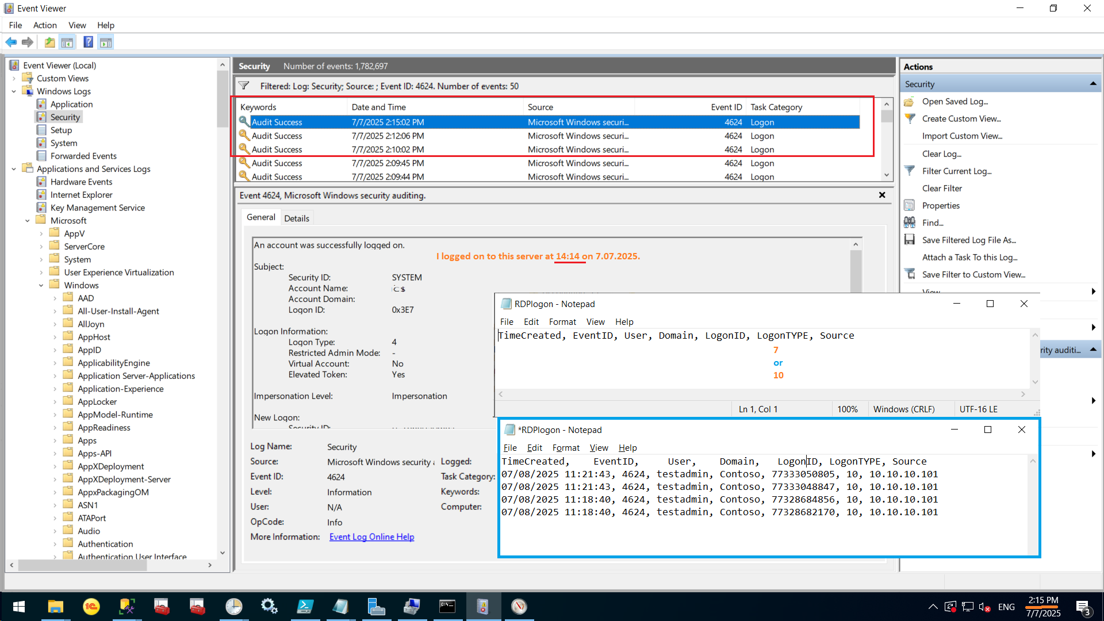Open the Windows Start menu

pos(18,606)
